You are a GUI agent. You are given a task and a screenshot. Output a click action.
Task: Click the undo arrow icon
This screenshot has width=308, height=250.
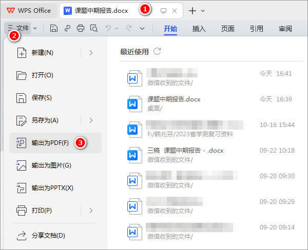pyautogui.click(x=108, y=29)
